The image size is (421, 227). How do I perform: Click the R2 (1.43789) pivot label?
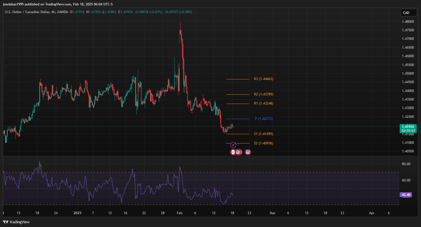[x=263, y=94]
